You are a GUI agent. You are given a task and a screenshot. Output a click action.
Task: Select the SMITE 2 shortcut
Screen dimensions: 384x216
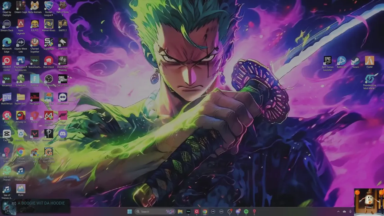62,24
